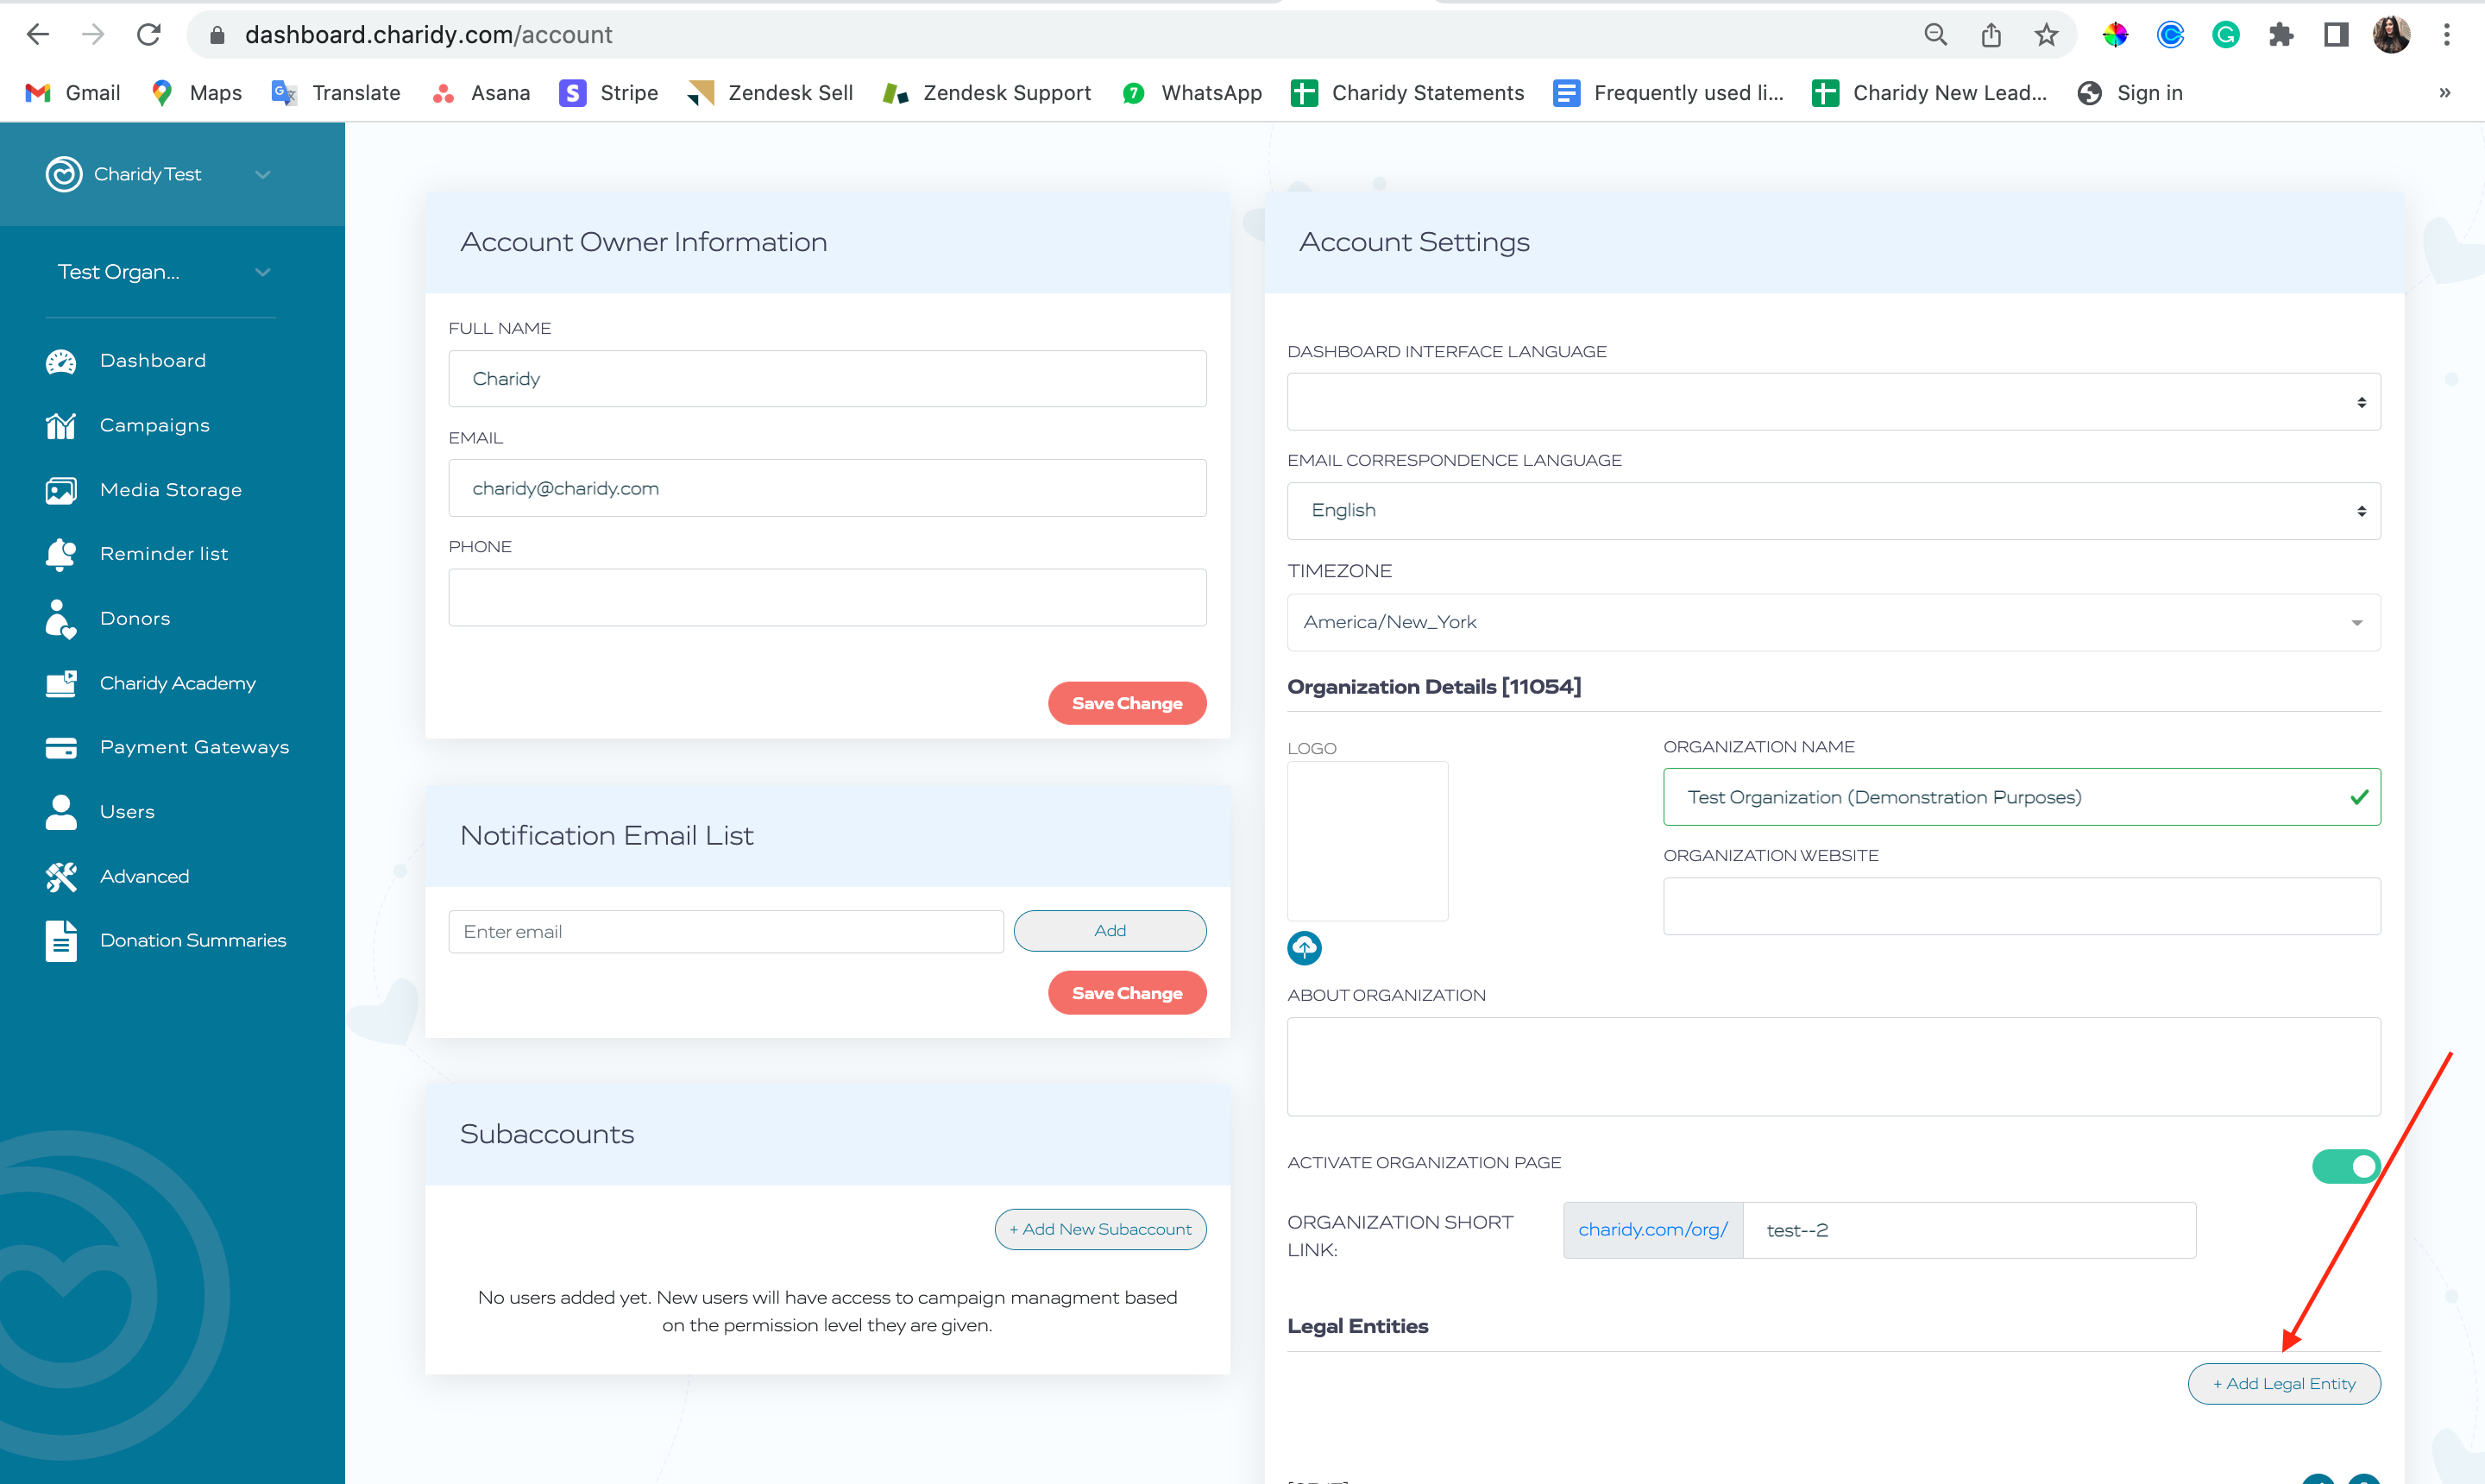Open the Chrome three-dot menu

(x=2446, y=35)
